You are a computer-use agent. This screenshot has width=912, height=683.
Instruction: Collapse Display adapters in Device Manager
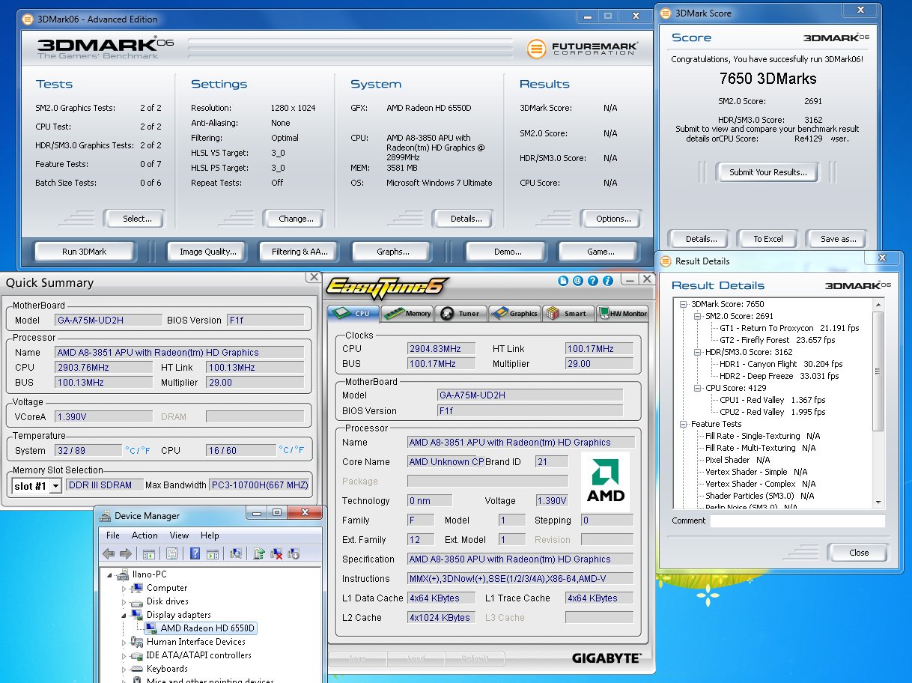pos(125,614)
